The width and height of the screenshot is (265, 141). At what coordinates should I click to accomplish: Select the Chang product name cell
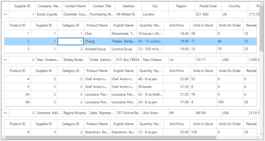click(x=97, y=42)
